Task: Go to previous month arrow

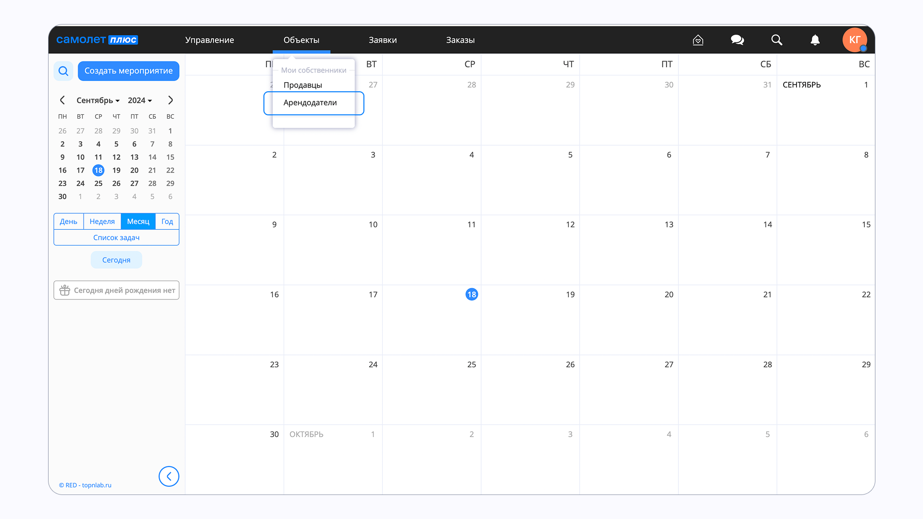Action: [x=62, y=100]
